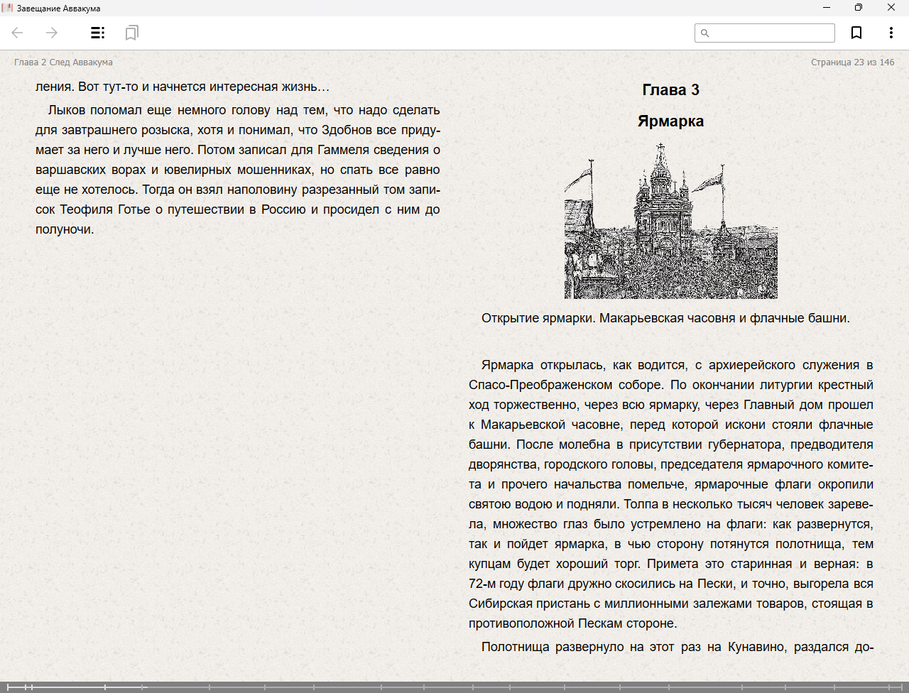Click the reading progress bar at bottom
This screenshot has width=909, height=693.
tap(454, 687)
